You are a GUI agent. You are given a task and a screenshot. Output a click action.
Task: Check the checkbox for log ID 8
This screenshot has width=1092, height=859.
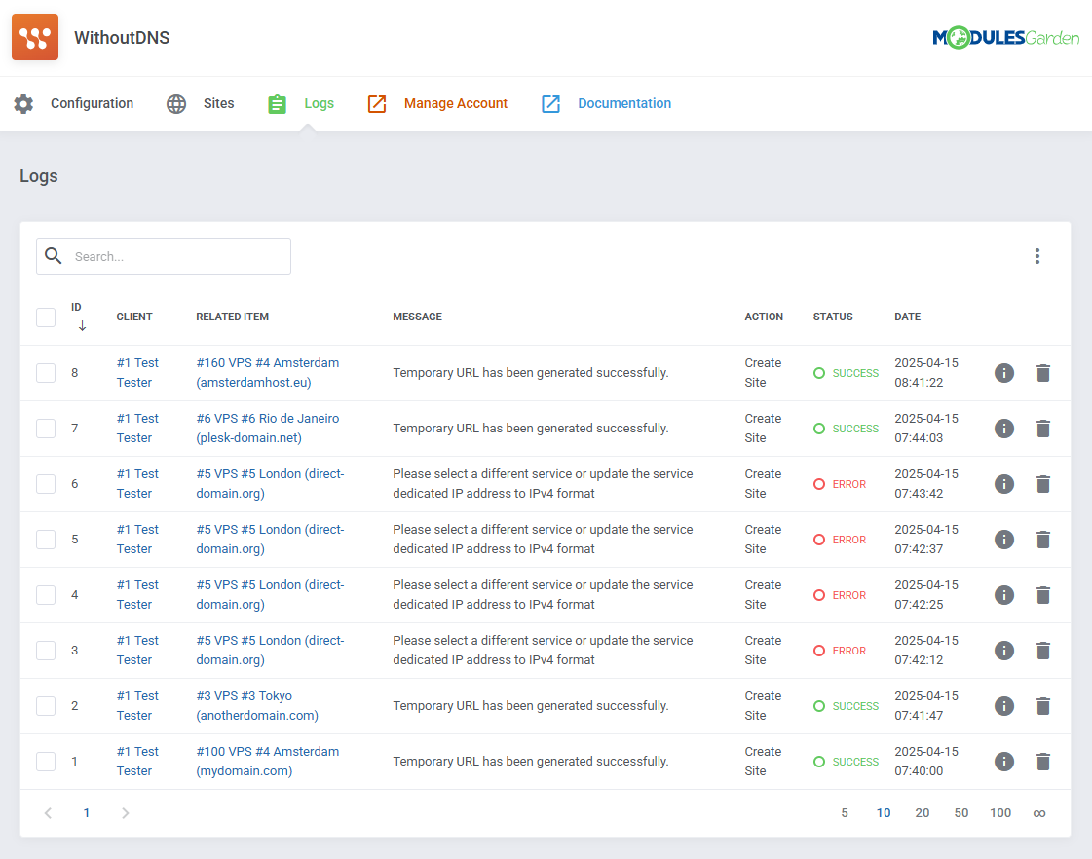point(46,373)
